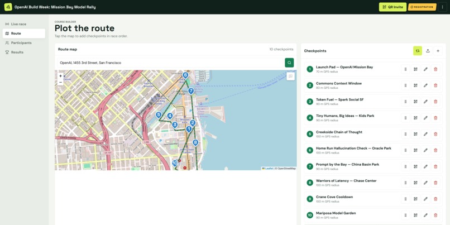This screenshot has width=450, height=225.
Task: Click drag handle for Prompt by the Bay
Action: tap(405, 166)
